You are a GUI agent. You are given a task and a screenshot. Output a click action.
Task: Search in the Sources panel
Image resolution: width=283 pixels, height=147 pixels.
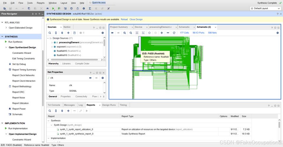(50, 33)
